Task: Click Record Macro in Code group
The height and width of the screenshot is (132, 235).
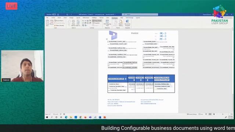Action: pos(59,21)
